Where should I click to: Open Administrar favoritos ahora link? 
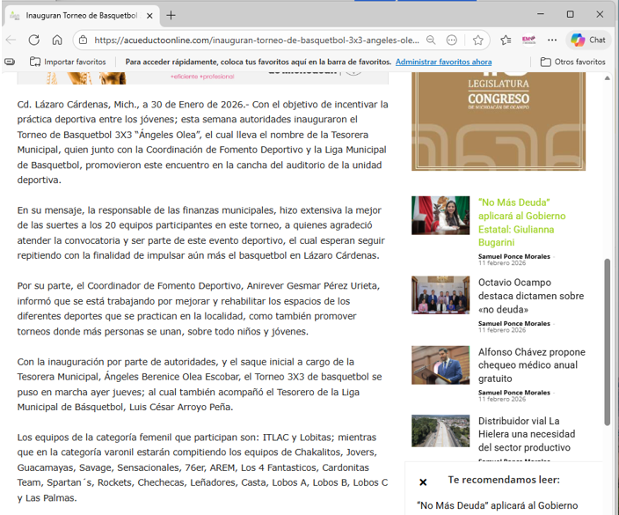[x=444, y=62]
